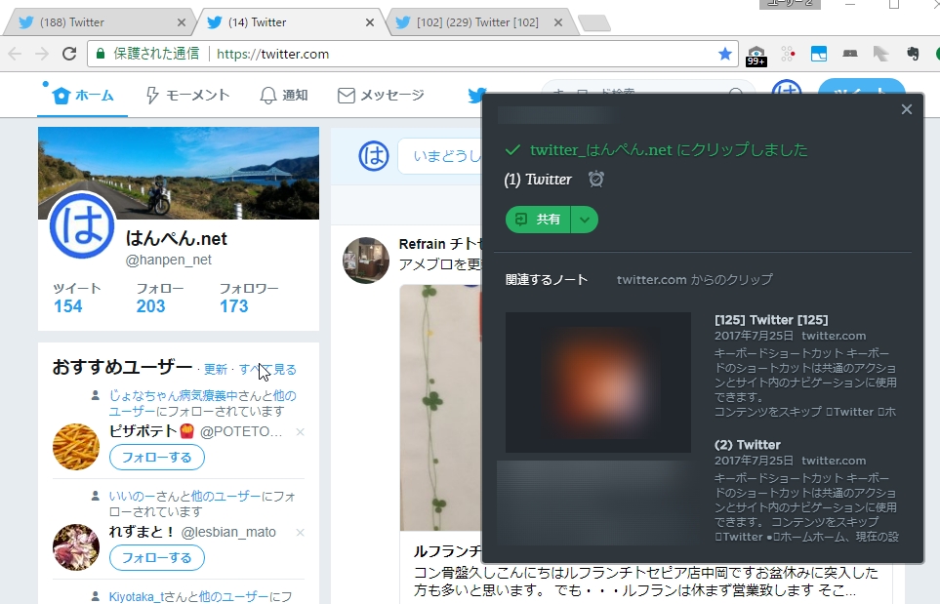Open the Evernote Web Clipper elephant icon
The image size is (940, 604).
[x=913, y=54]
